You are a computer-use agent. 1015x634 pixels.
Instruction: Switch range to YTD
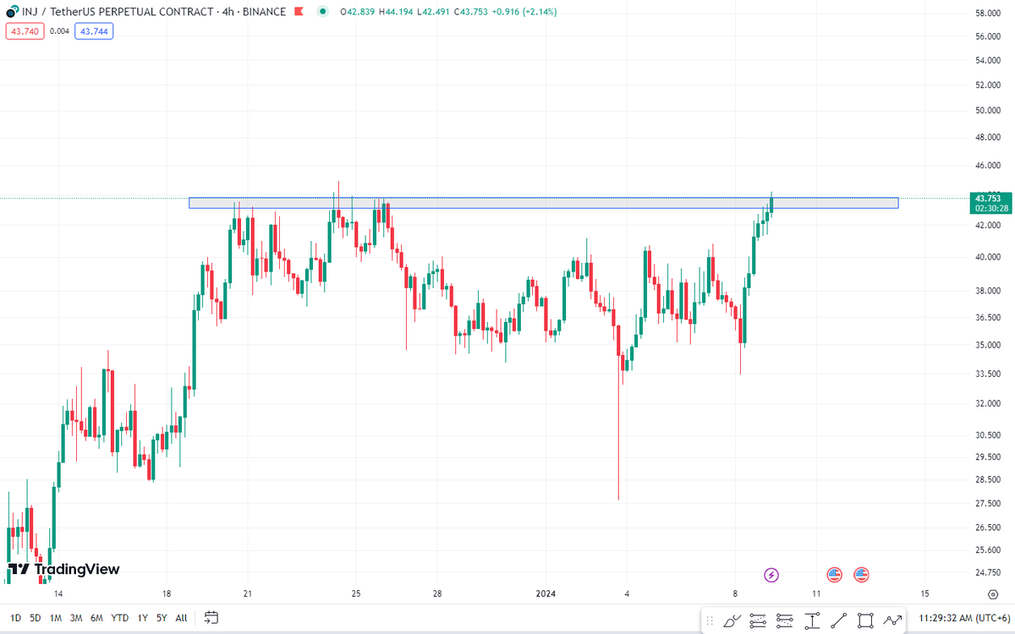120,618
